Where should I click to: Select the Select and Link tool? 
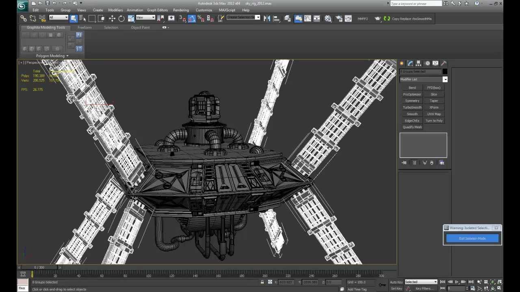click(x=24, y=18)
